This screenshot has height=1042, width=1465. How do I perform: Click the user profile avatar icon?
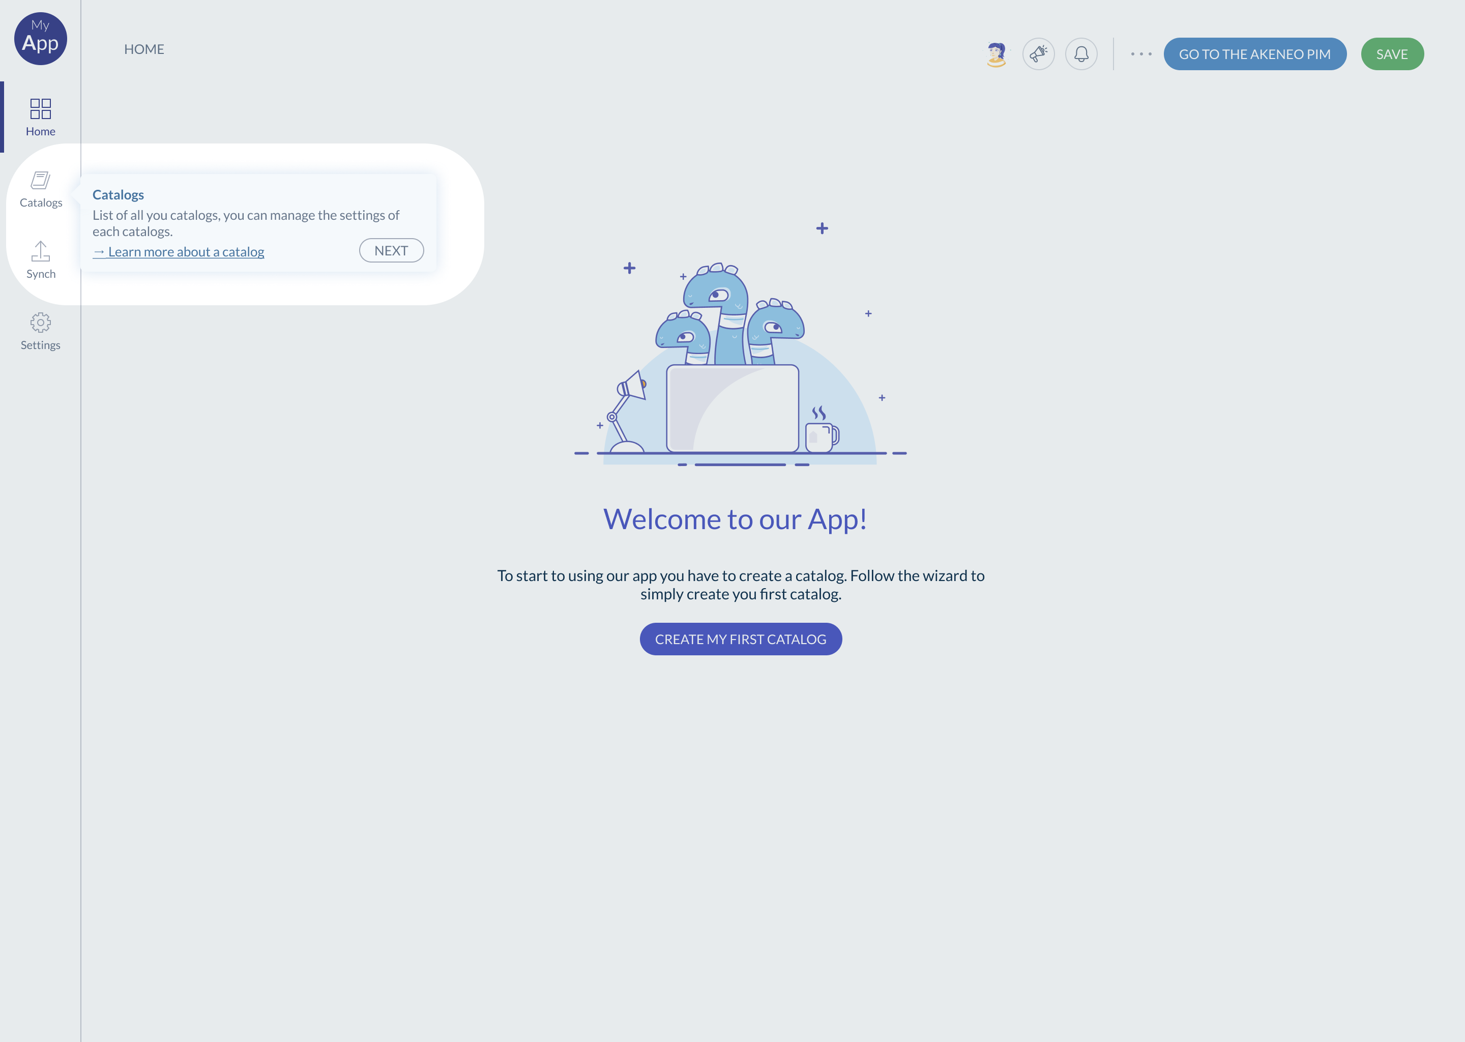[995, 53]
